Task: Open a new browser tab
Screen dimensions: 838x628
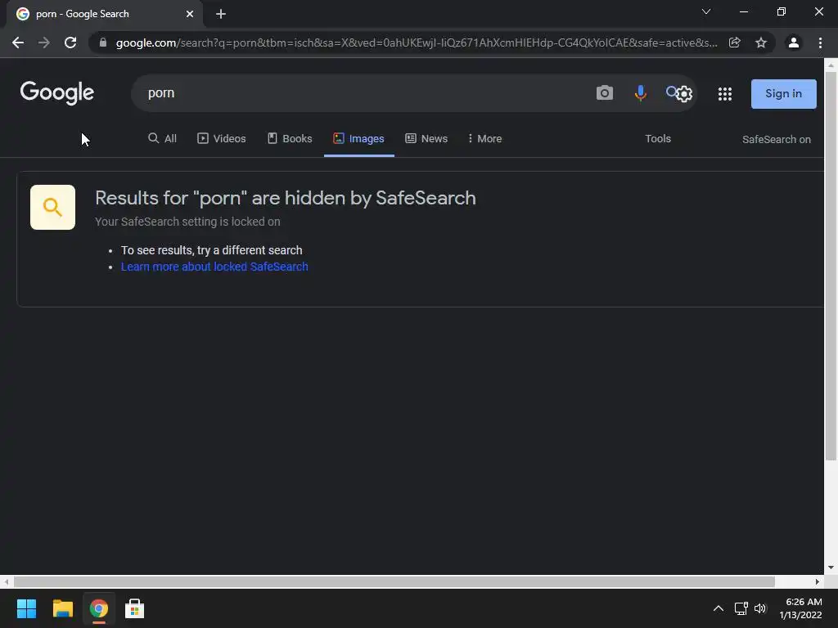Action: pyautogui.click(x=221, y=15)
